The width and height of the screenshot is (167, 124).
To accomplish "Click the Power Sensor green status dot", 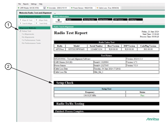I will pos(72,8).
